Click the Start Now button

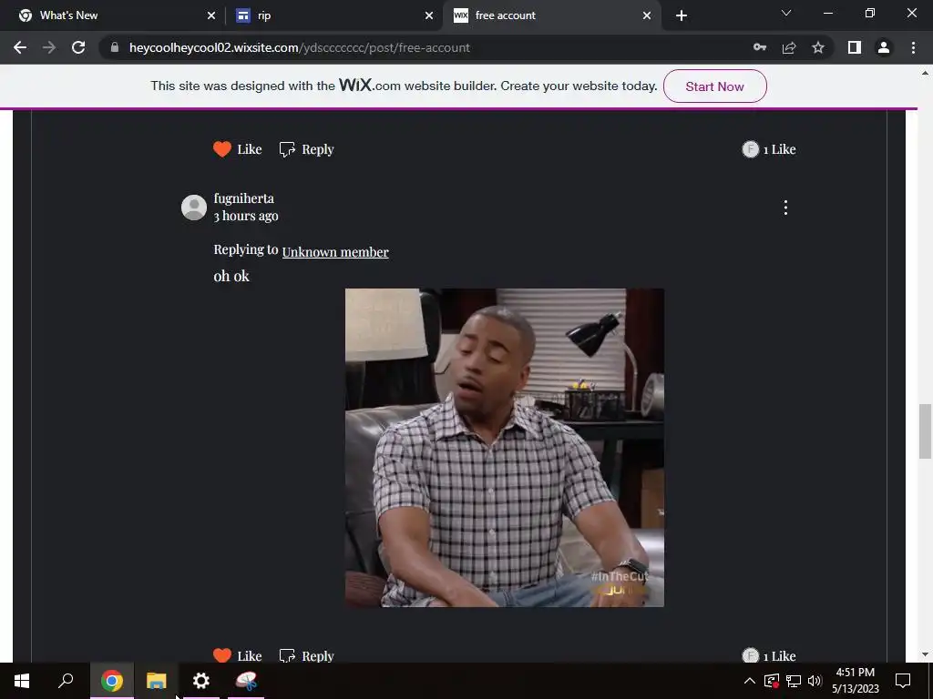(714, 86)
